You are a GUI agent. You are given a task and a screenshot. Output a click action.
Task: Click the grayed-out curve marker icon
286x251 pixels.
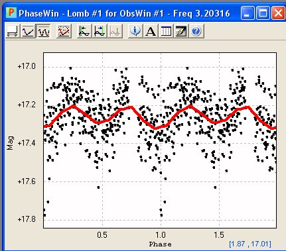[x=115, y=31]
